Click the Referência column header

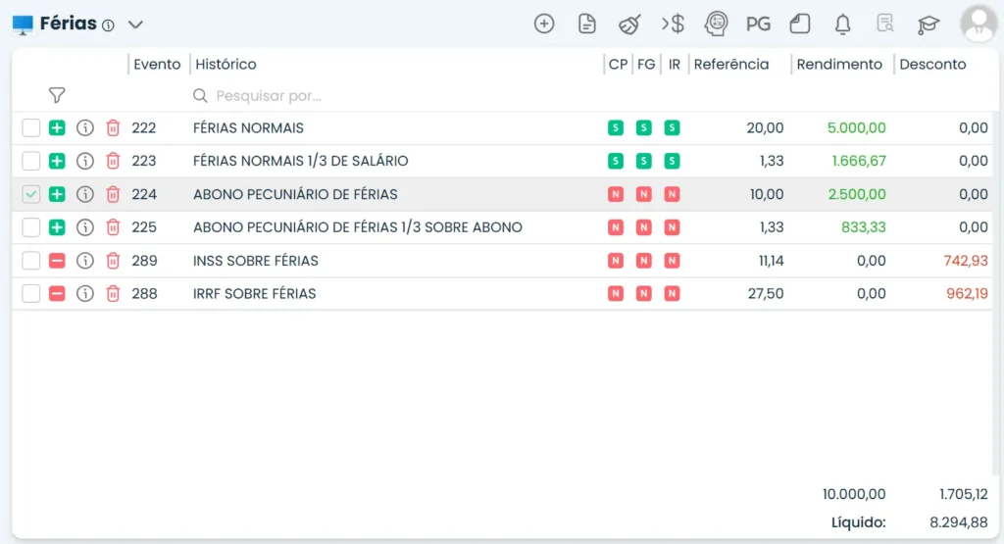pos(731,64)
